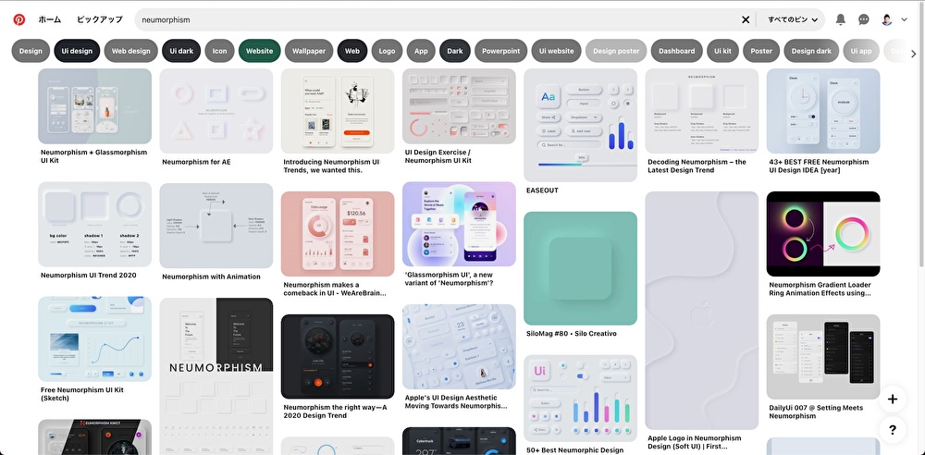Click the UI Design Exercise / Neumorphism UI Kit title

(438, 156)
